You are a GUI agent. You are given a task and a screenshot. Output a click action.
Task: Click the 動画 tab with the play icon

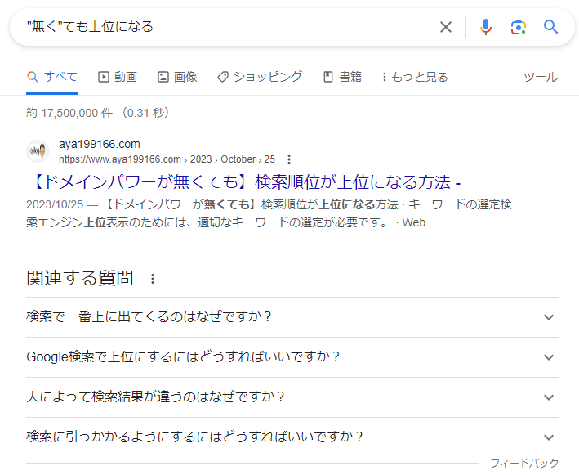(118, 77)
